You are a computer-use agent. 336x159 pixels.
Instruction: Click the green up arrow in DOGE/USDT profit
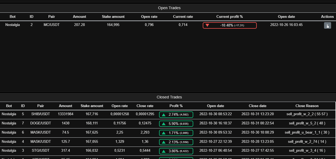[164, 124]
